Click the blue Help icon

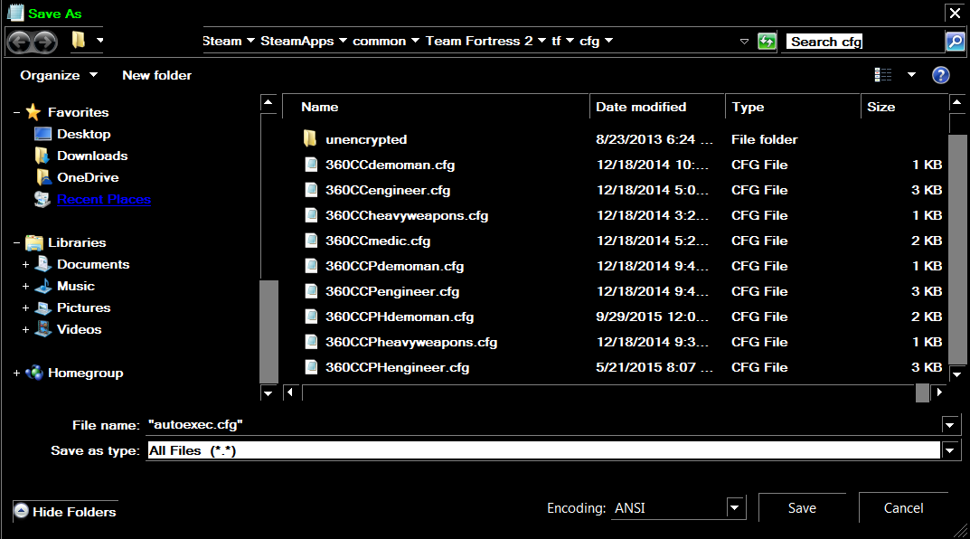pyautogui.click(x=940, y=75)
